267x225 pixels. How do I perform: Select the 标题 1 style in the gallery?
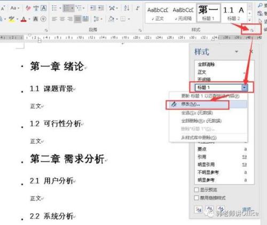208,13
